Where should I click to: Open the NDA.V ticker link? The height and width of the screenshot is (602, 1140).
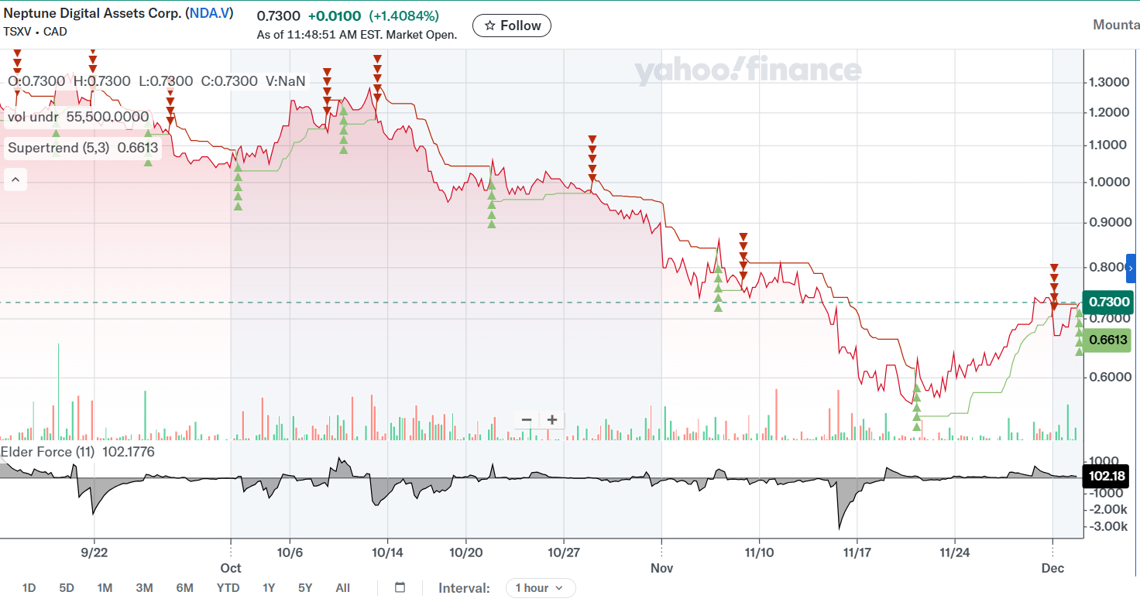[x=208, y=12]
